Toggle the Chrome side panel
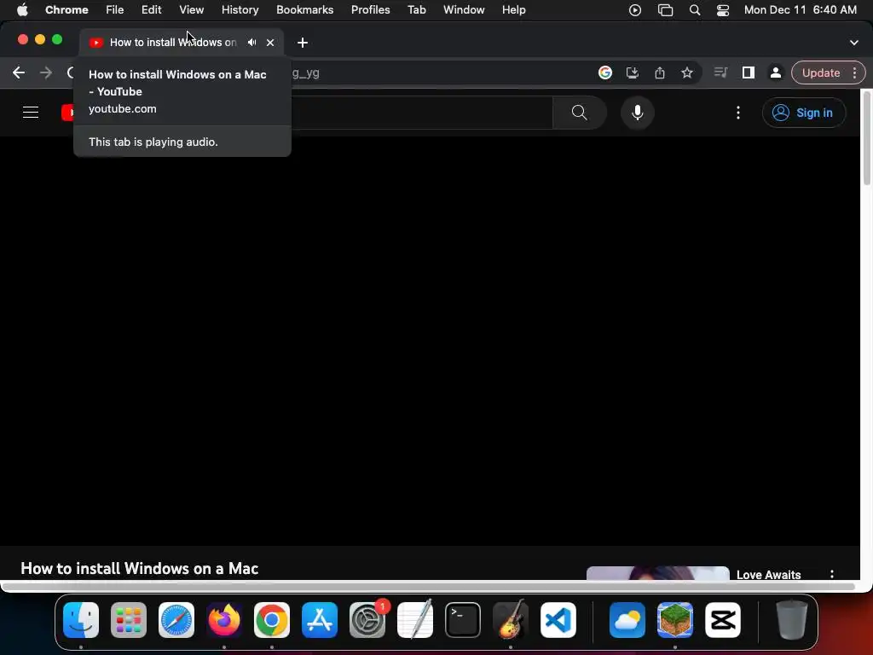873x655 pixels. (x=749, y=72)
